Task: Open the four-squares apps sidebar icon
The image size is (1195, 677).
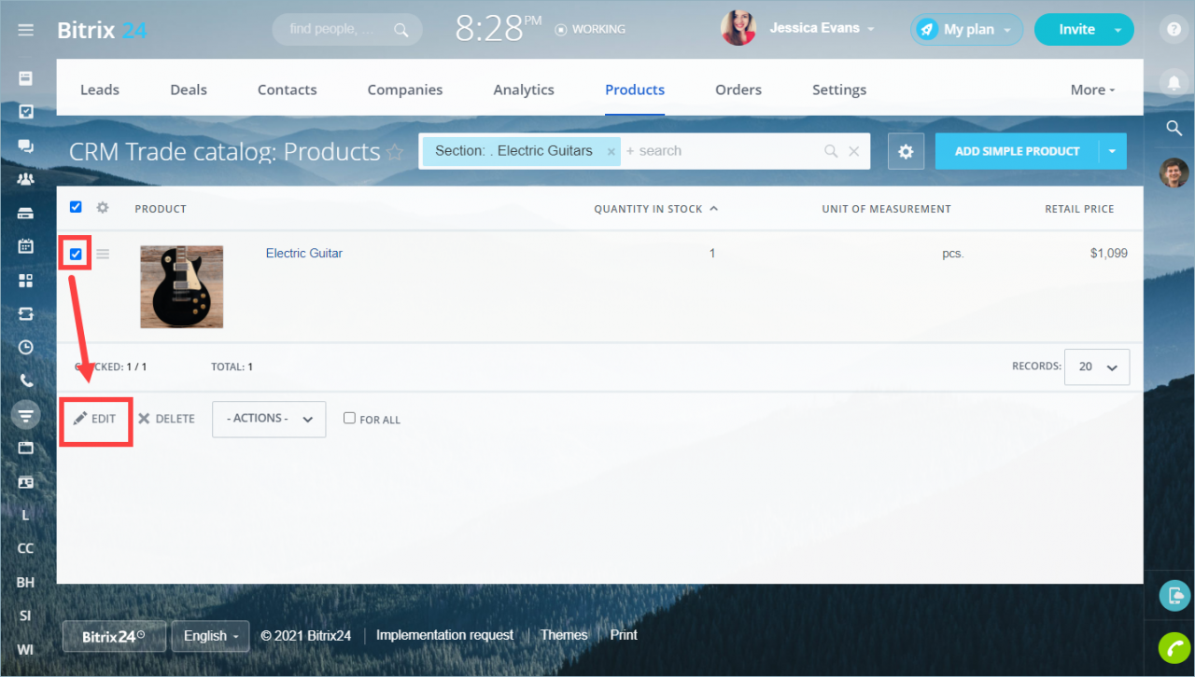Action: [x=25, y=280]
